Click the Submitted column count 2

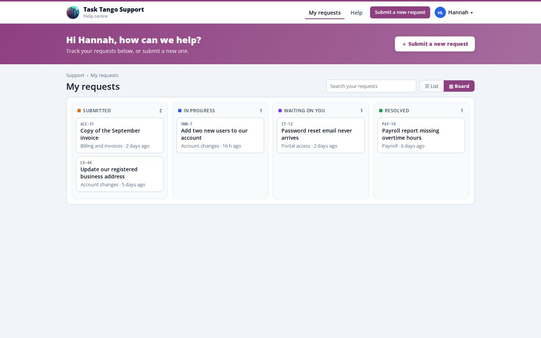point(160,111)
